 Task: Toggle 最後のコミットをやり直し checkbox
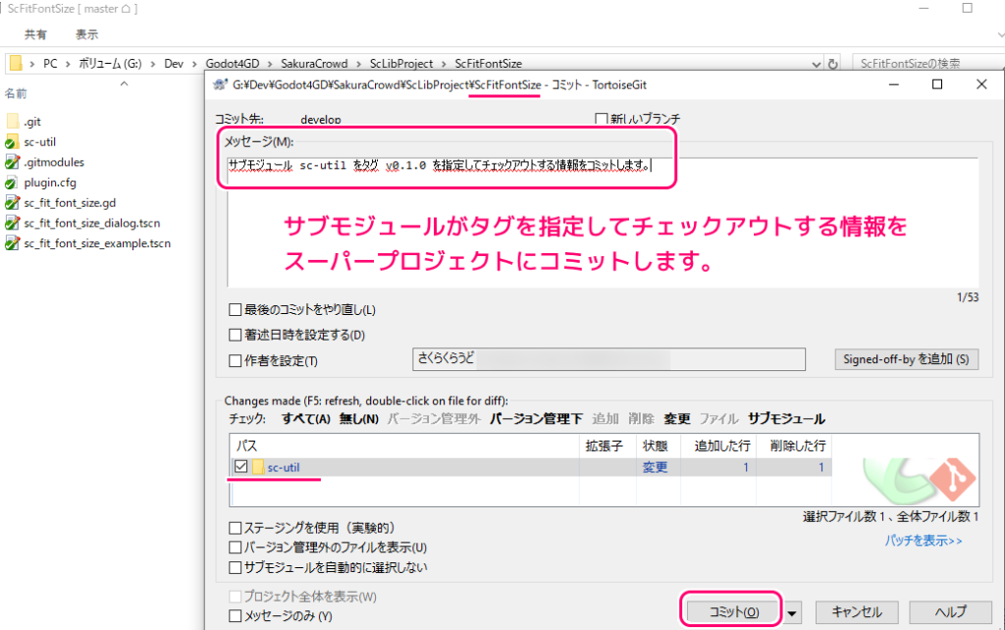point(236,310)
